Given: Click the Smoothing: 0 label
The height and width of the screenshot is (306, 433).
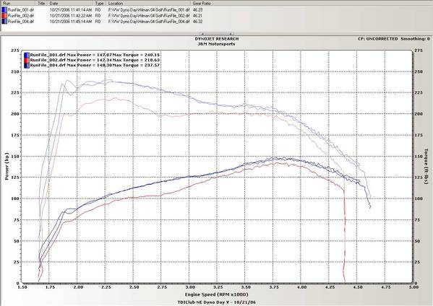Looking at the screenshot, I should (x=416, y=39).
